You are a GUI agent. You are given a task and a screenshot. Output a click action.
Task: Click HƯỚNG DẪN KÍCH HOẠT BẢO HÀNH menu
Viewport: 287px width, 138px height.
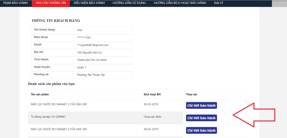click(x=180, y=3)
